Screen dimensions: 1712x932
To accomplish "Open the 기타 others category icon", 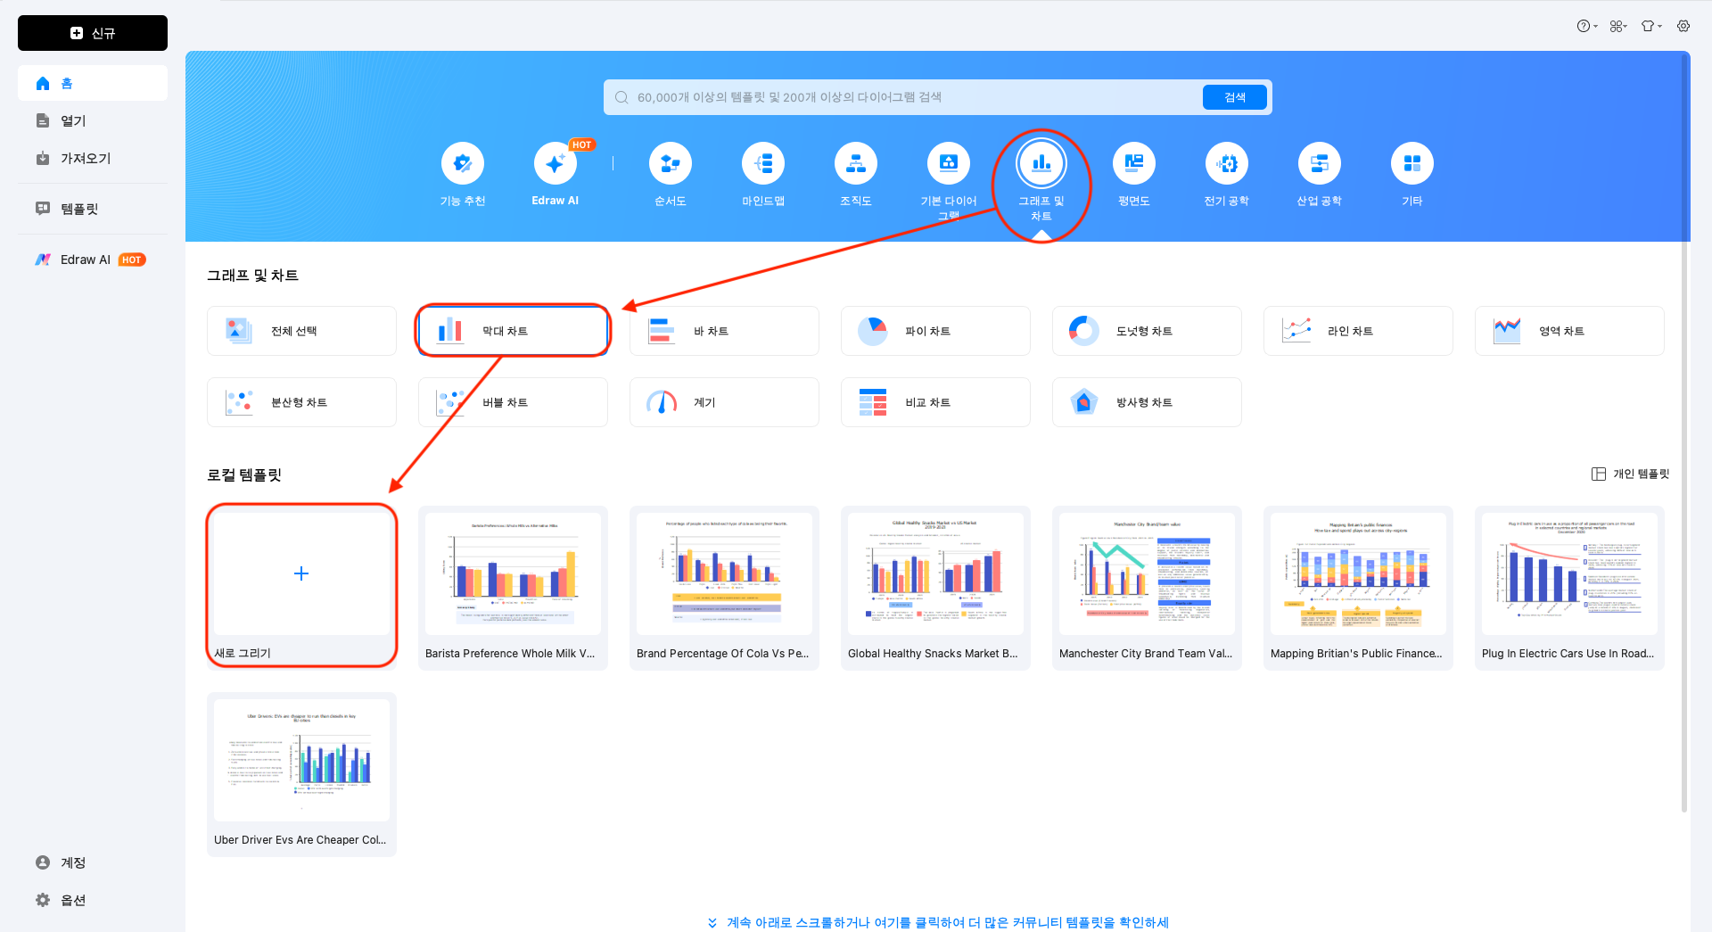I will 1412,164.
